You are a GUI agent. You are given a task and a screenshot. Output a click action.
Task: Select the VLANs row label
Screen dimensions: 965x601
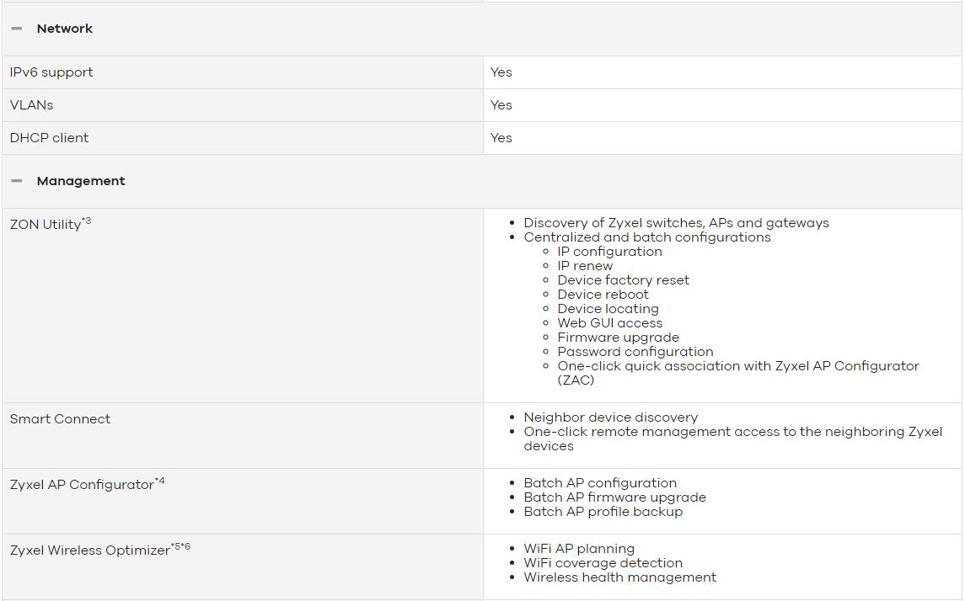(x=31, y=105)
